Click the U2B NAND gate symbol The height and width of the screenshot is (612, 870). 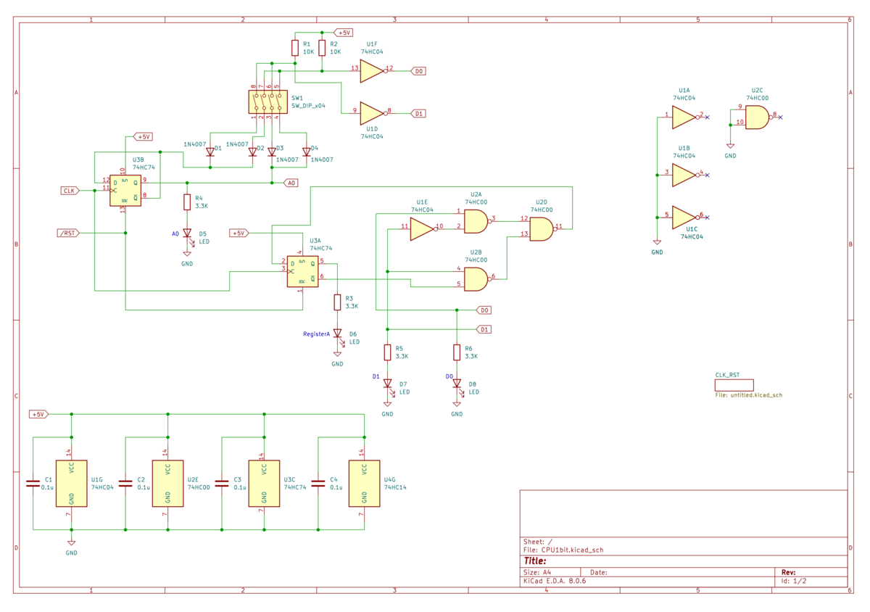pos(476,278)
